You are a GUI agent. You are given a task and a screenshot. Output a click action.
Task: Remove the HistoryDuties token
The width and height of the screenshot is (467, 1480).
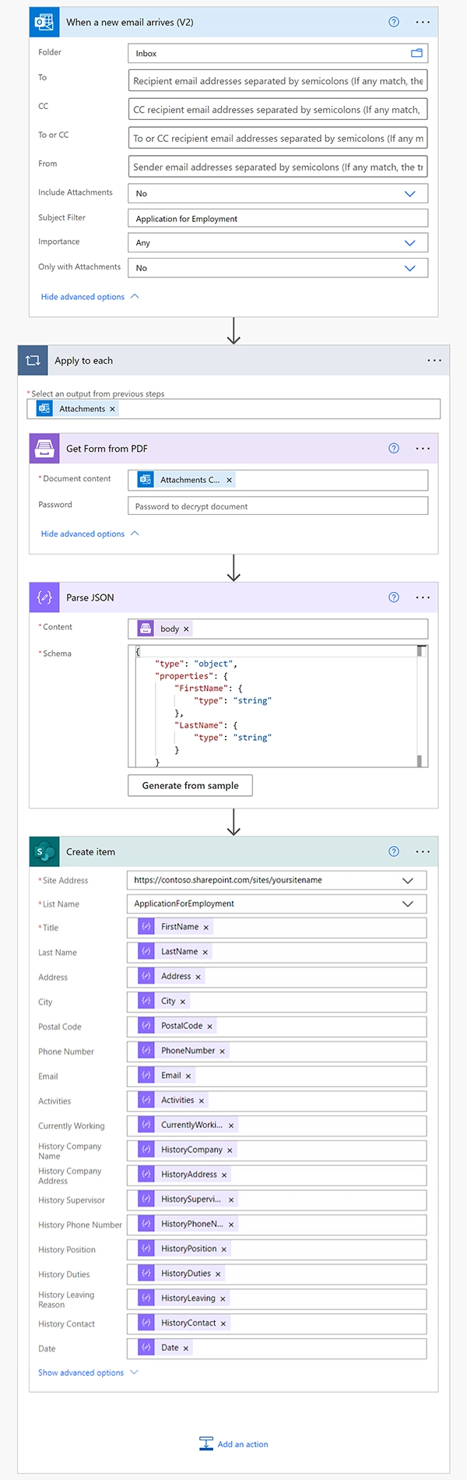(218, 1274)
